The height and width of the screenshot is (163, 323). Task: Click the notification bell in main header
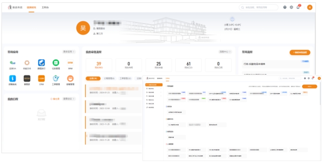coord(298,7)
